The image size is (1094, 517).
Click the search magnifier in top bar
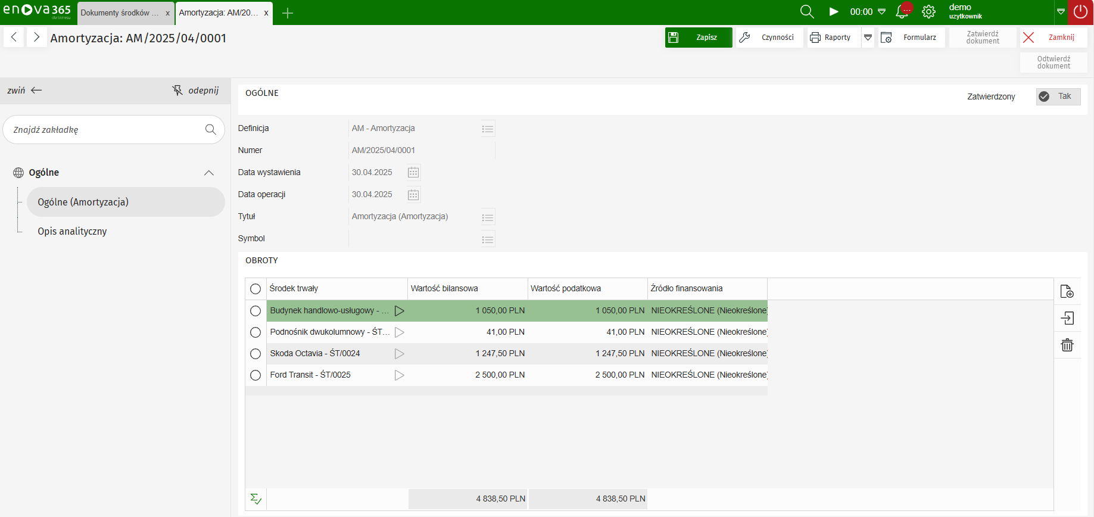807,12
